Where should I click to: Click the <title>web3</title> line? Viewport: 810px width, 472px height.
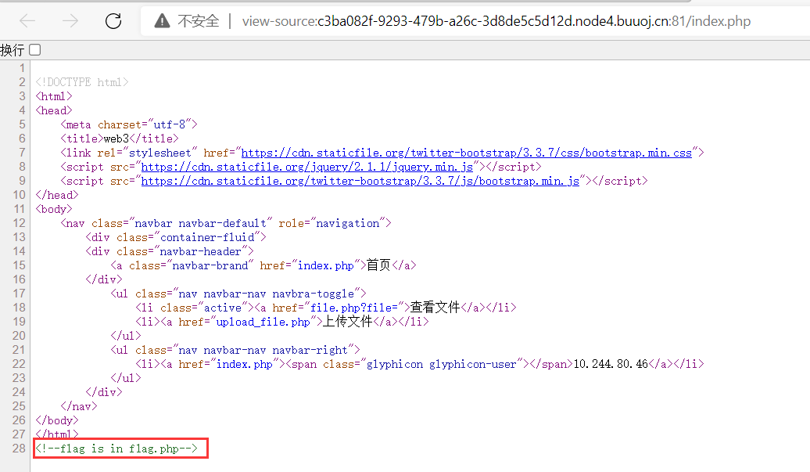(x=120, y=139)
